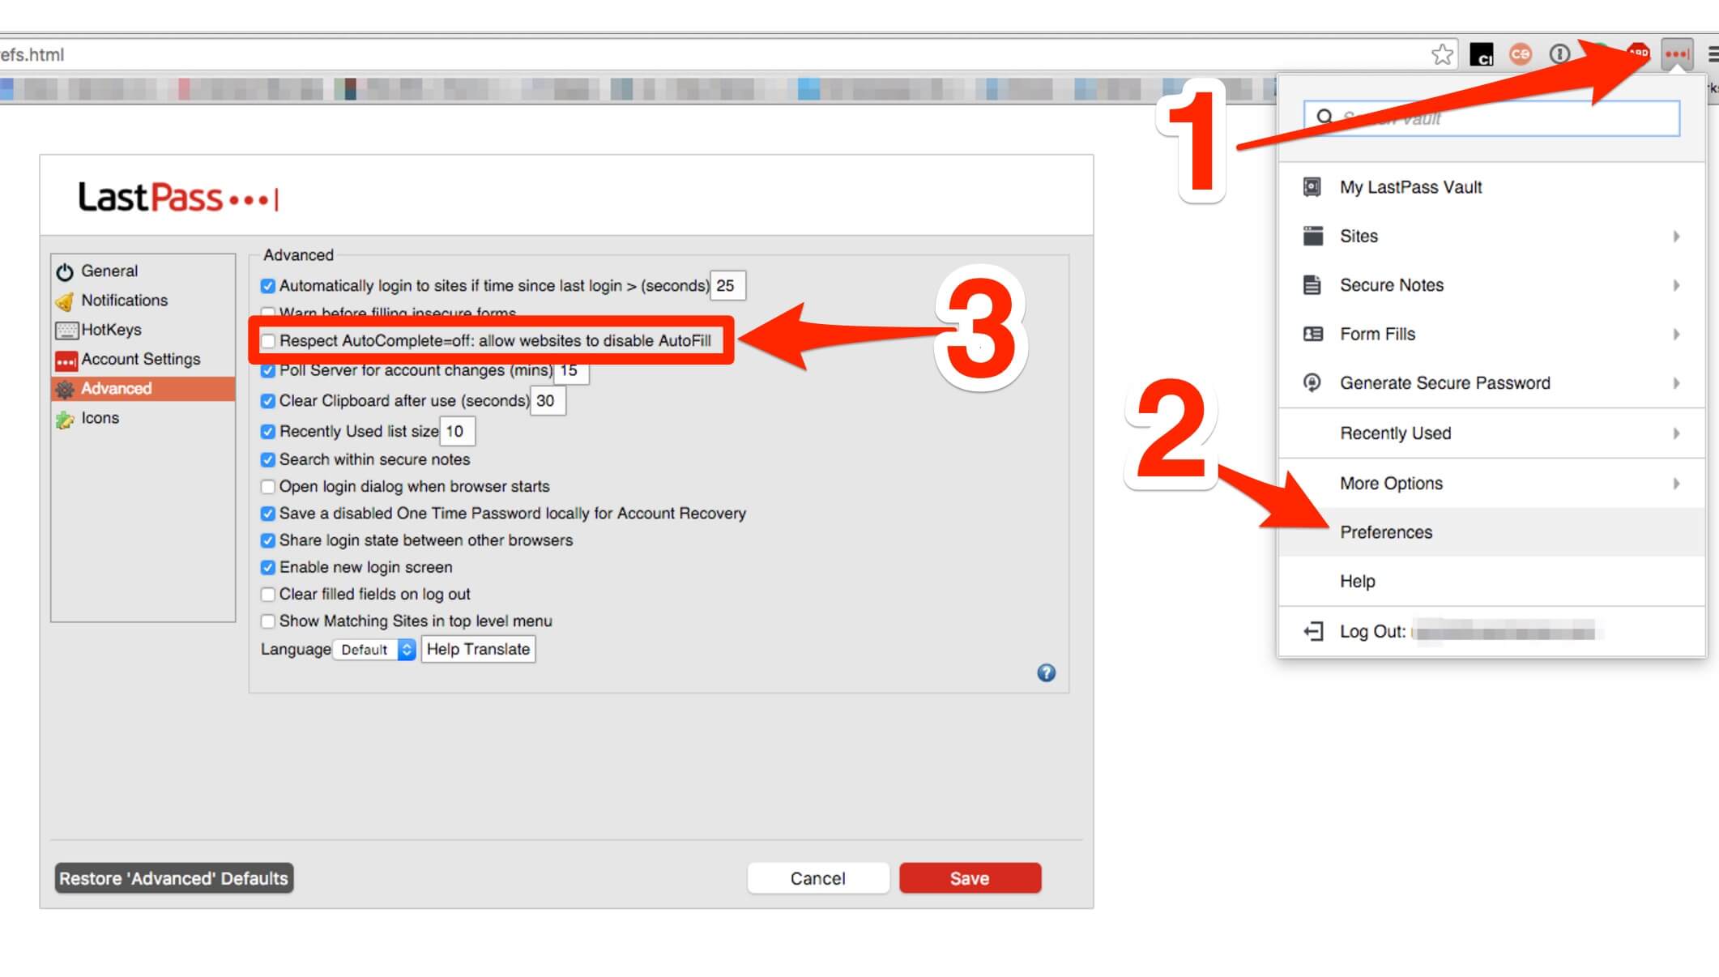Uncheck Search within secure notes
1719x977 pixels.
pyautogui.click(x=267, y=460)
